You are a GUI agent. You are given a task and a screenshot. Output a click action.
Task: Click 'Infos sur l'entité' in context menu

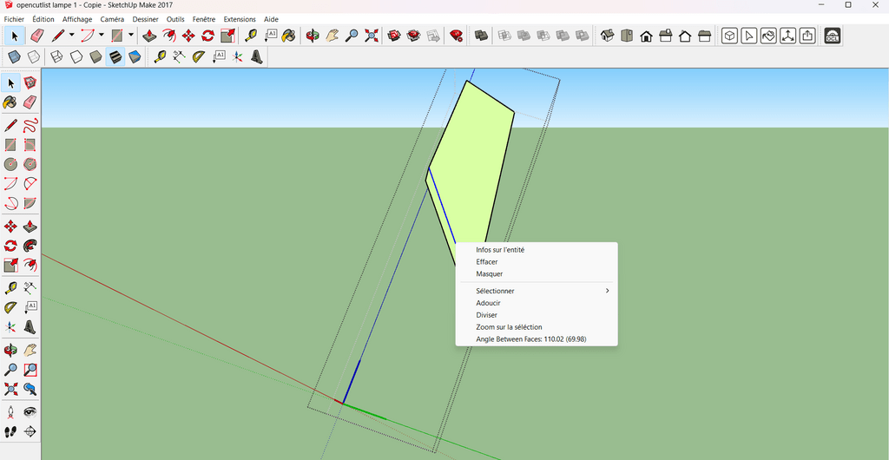click(x=500, y=250)
